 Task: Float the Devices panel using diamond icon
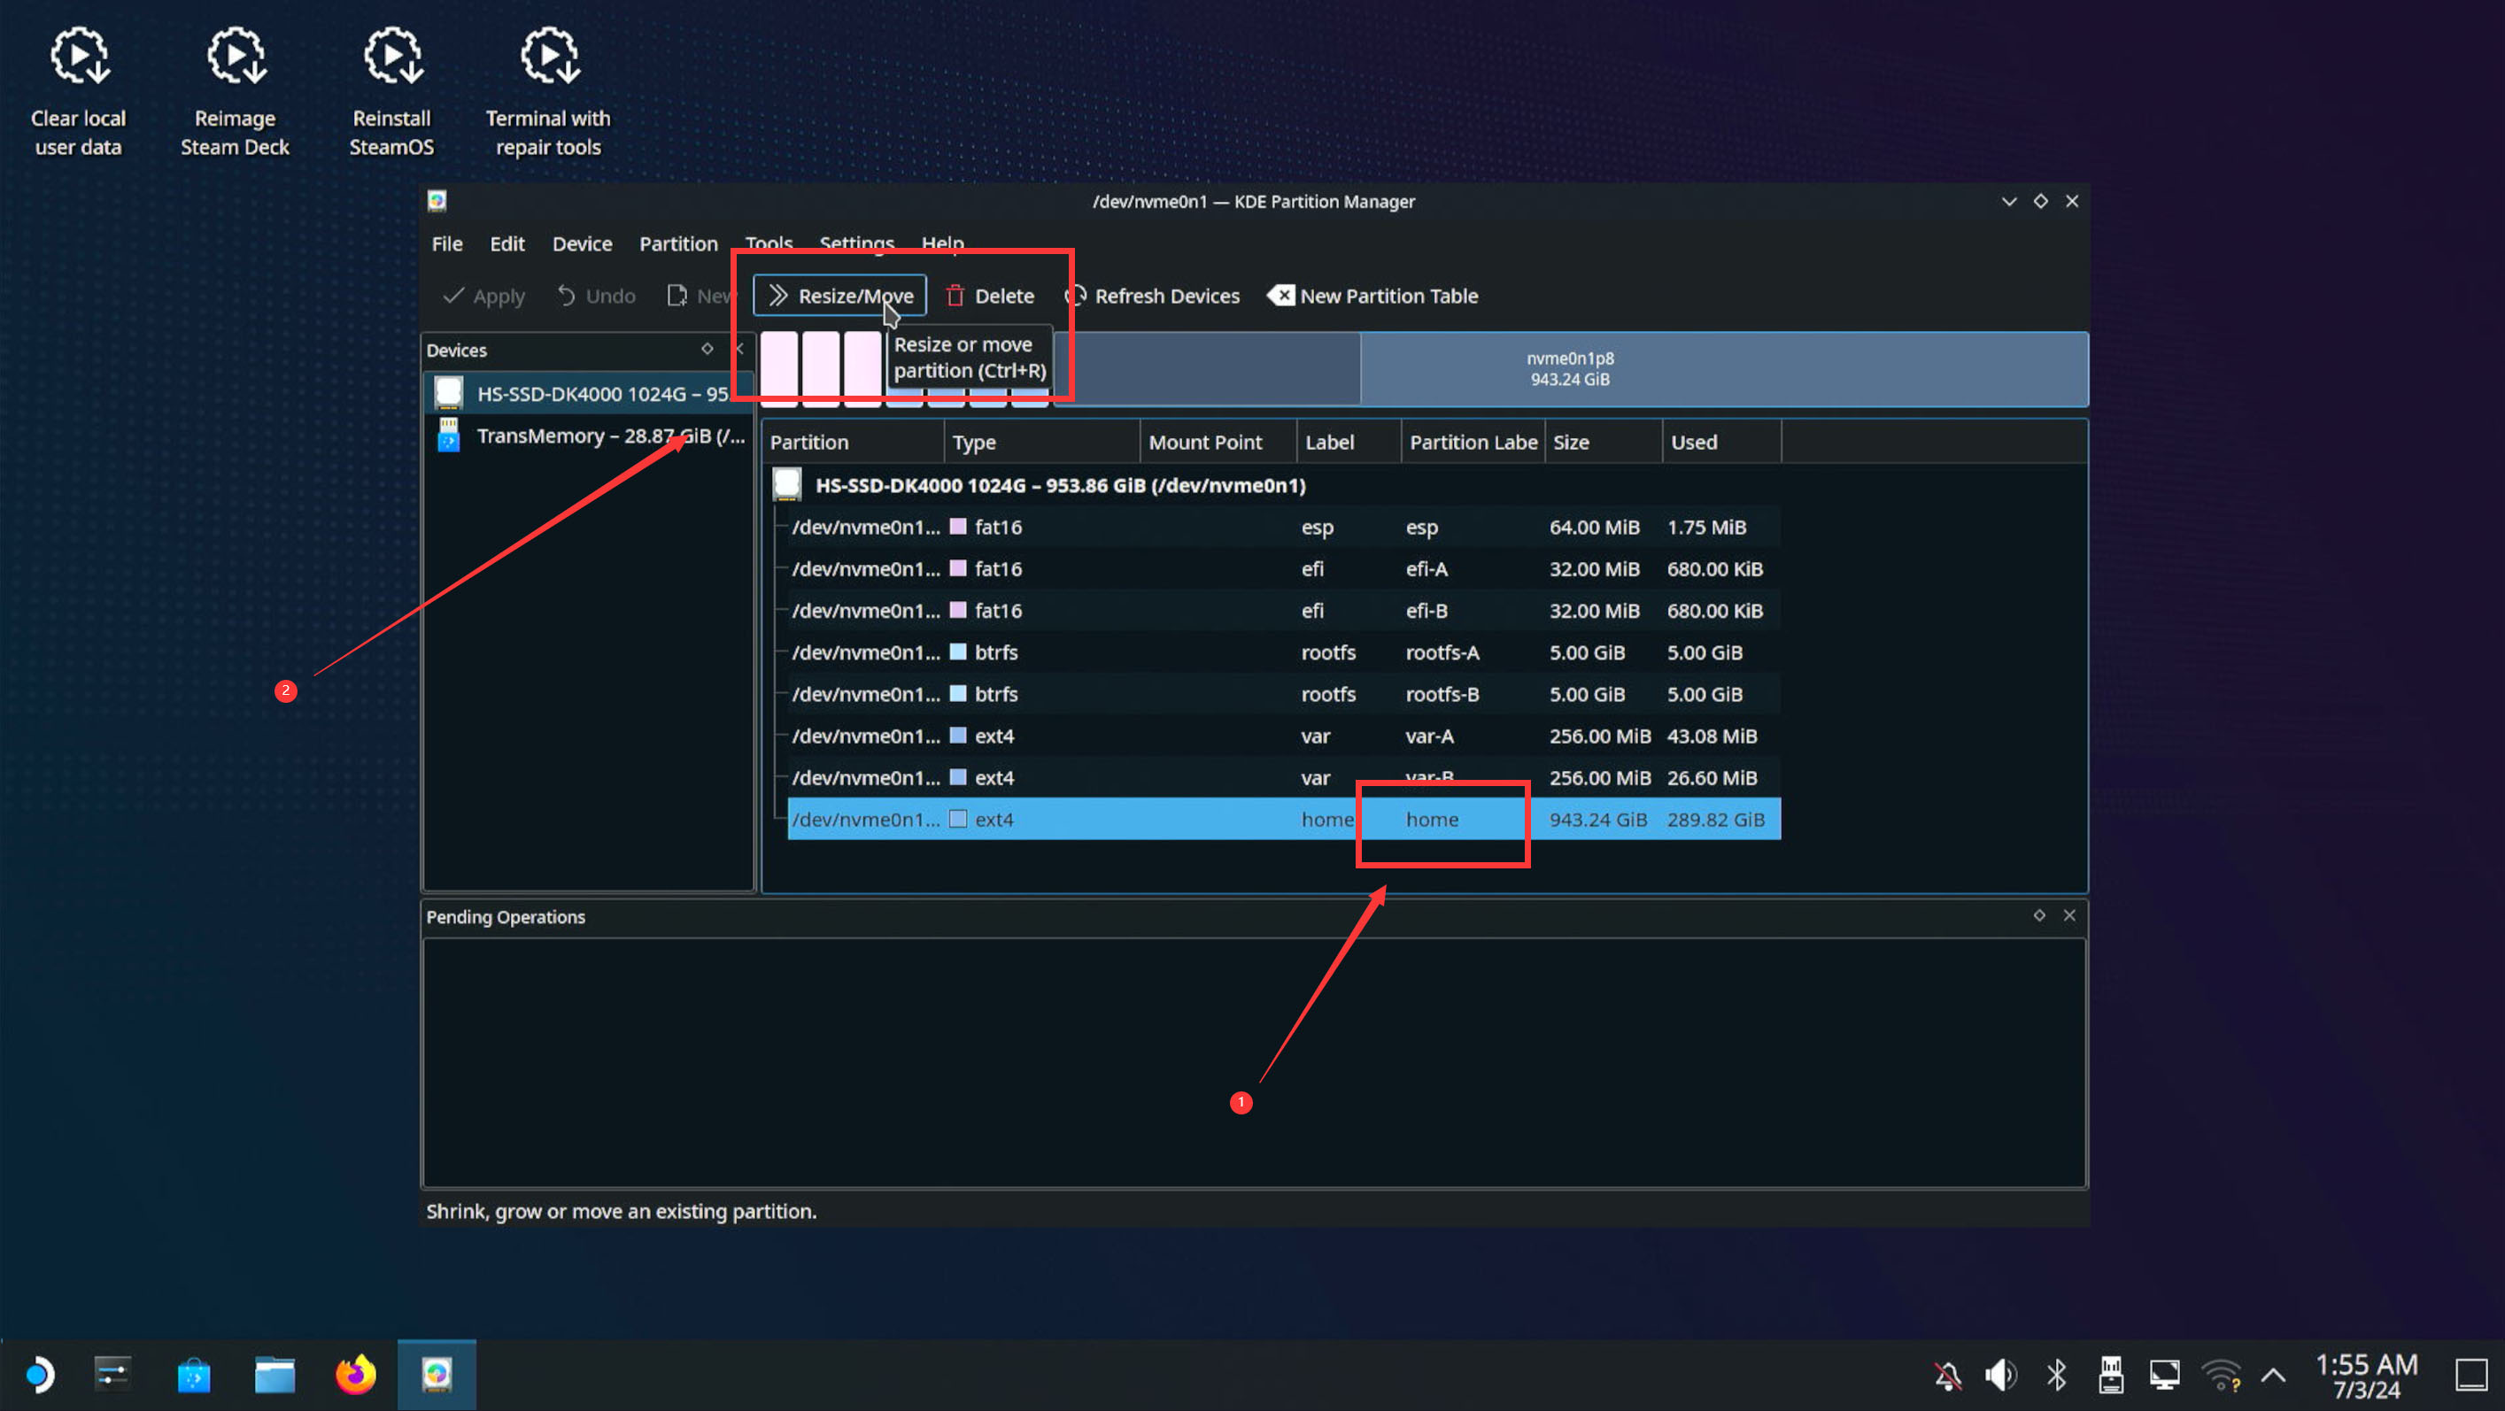(x=707, y=349)
